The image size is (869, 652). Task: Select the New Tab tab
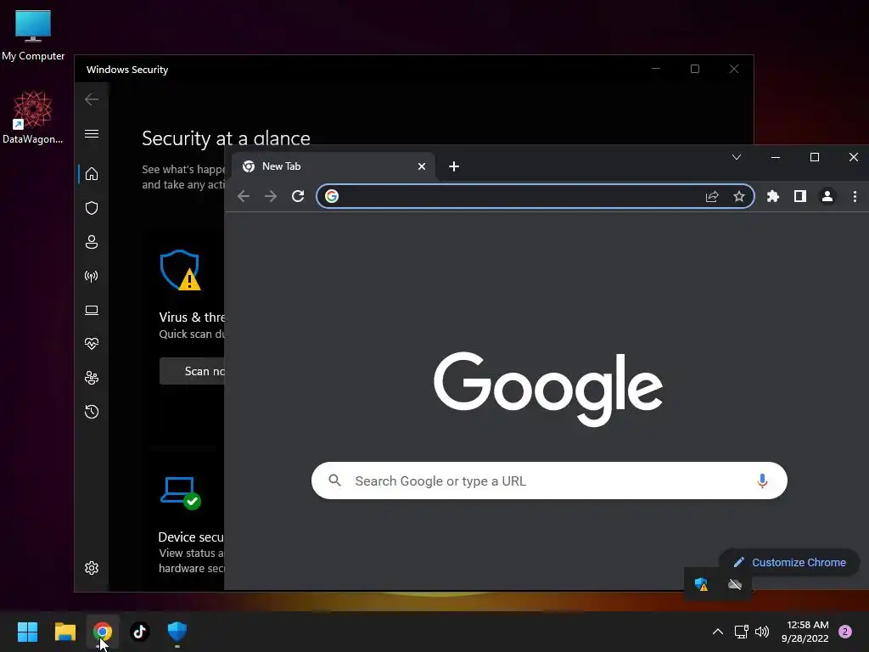(333, 166)
